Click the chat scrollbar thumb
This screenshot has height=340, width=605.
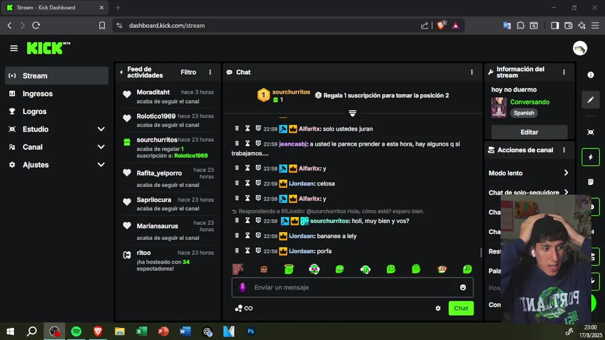click(x=481, y=253)
